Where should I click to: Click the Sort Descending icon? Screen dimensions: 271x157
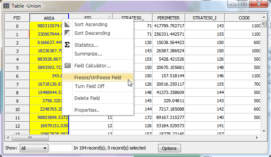pyautogui.click(x=67, y=33)
